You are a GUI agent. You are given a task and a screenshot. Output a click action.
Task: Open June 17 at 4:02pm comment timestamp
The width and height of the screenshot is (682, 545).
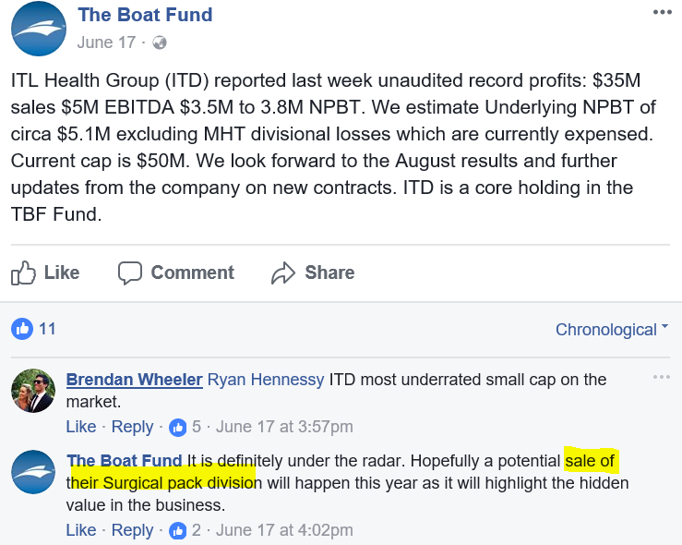284,530
